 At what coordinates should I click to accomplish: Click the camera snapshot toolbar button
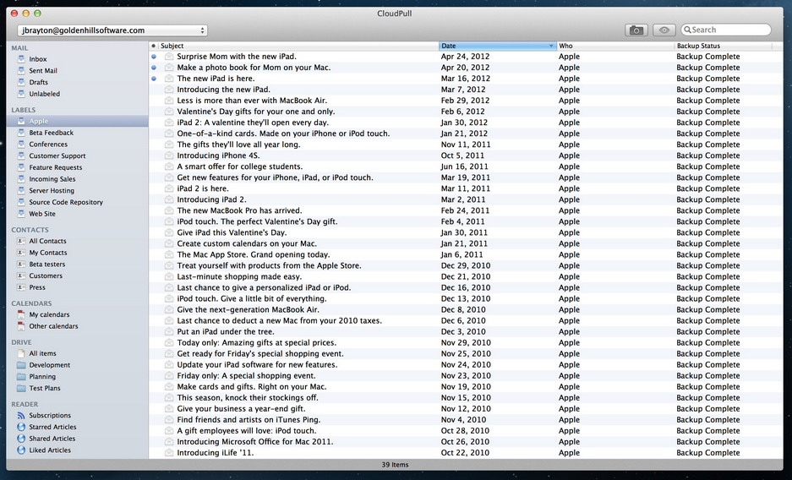coord(636,30)
